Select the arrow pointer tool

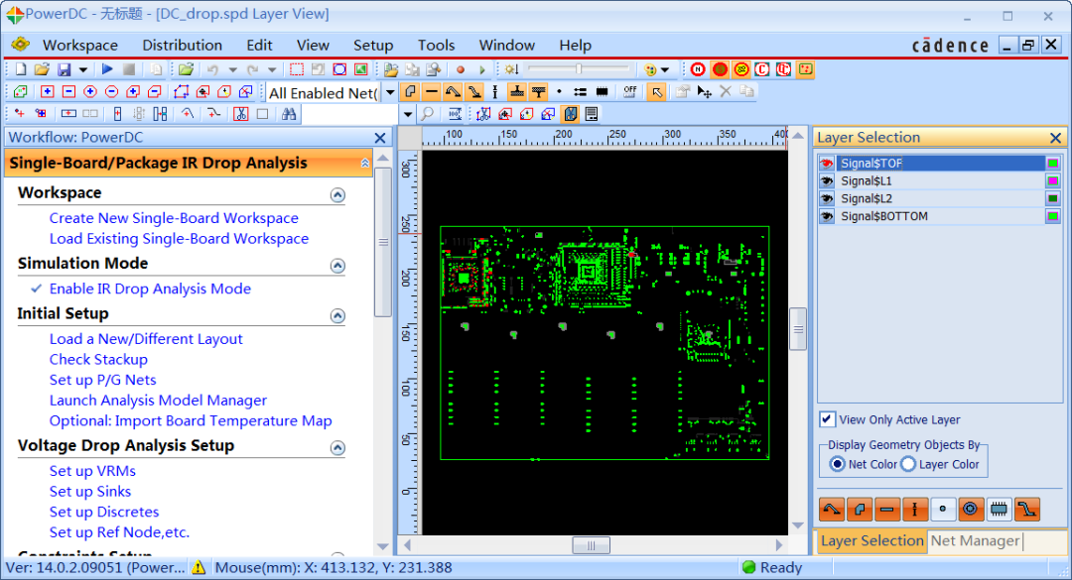(x=657, y=91)
